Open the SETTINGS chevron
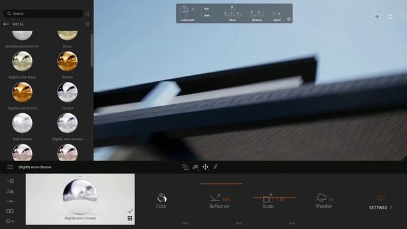 (x=391, y=207)
